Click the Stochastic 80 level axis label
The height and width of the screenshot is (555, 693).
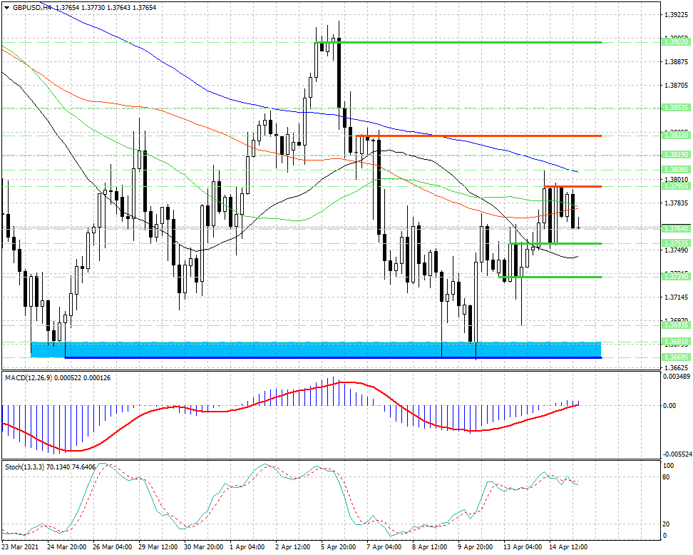(667, 477)
